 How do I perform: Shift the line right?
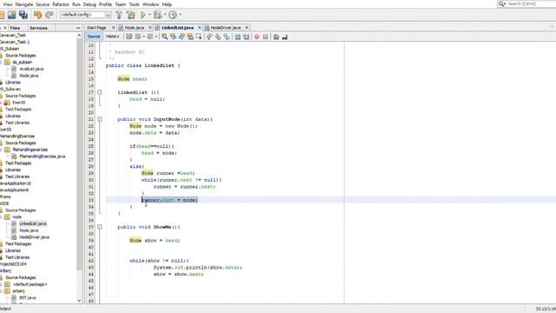click(246, 37)
